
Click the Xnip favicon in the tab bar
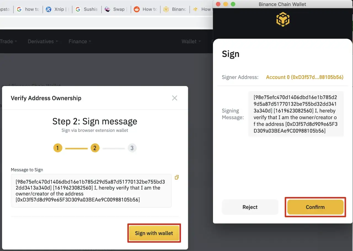[x=48, y=9]
